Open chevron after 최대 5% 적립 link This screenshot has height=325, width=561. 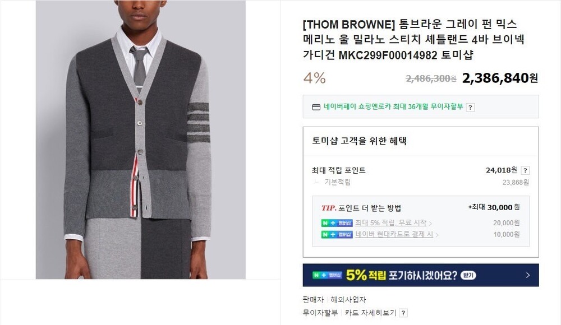coord(430,224)
